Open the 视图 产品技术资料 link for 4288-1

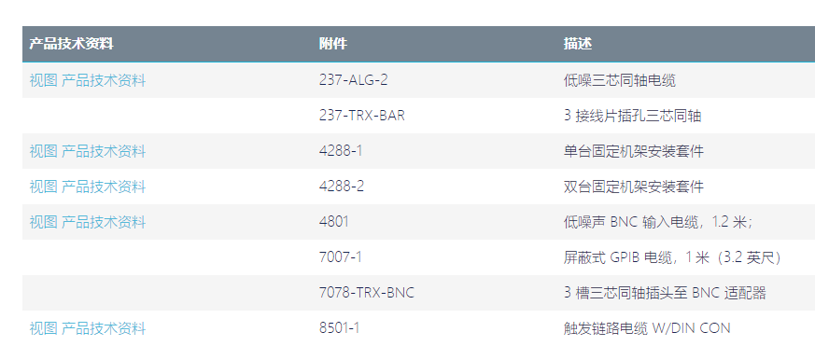(x=88, y=151)
